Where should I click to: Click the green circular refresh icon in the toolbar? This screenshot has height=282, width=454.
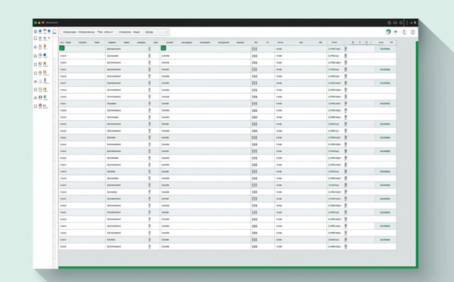[x=388, y=32]
